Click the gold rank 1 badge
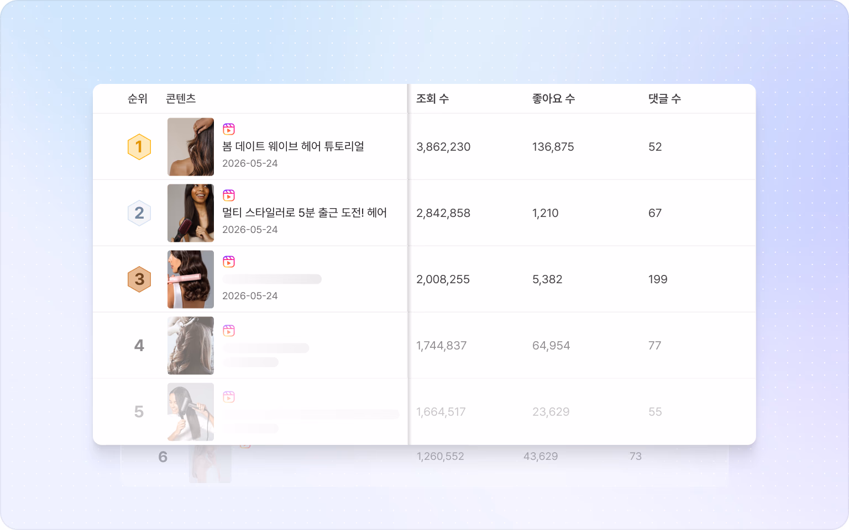The height and width of the screenshot is (530, 849). point(139,147)
